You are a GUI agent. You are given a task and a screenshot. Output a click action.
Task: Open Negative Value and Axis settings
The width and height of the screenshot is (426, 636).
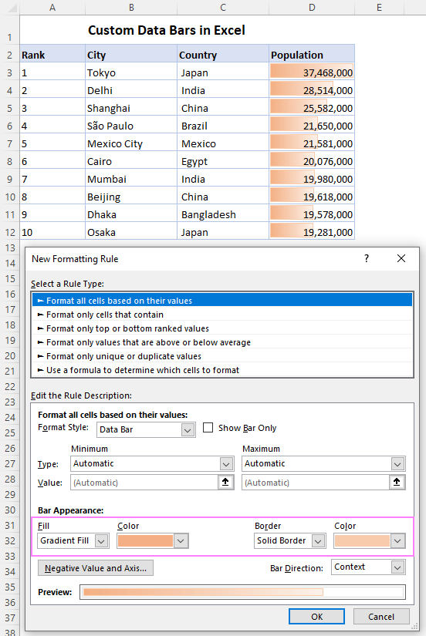tap(96, 568)
